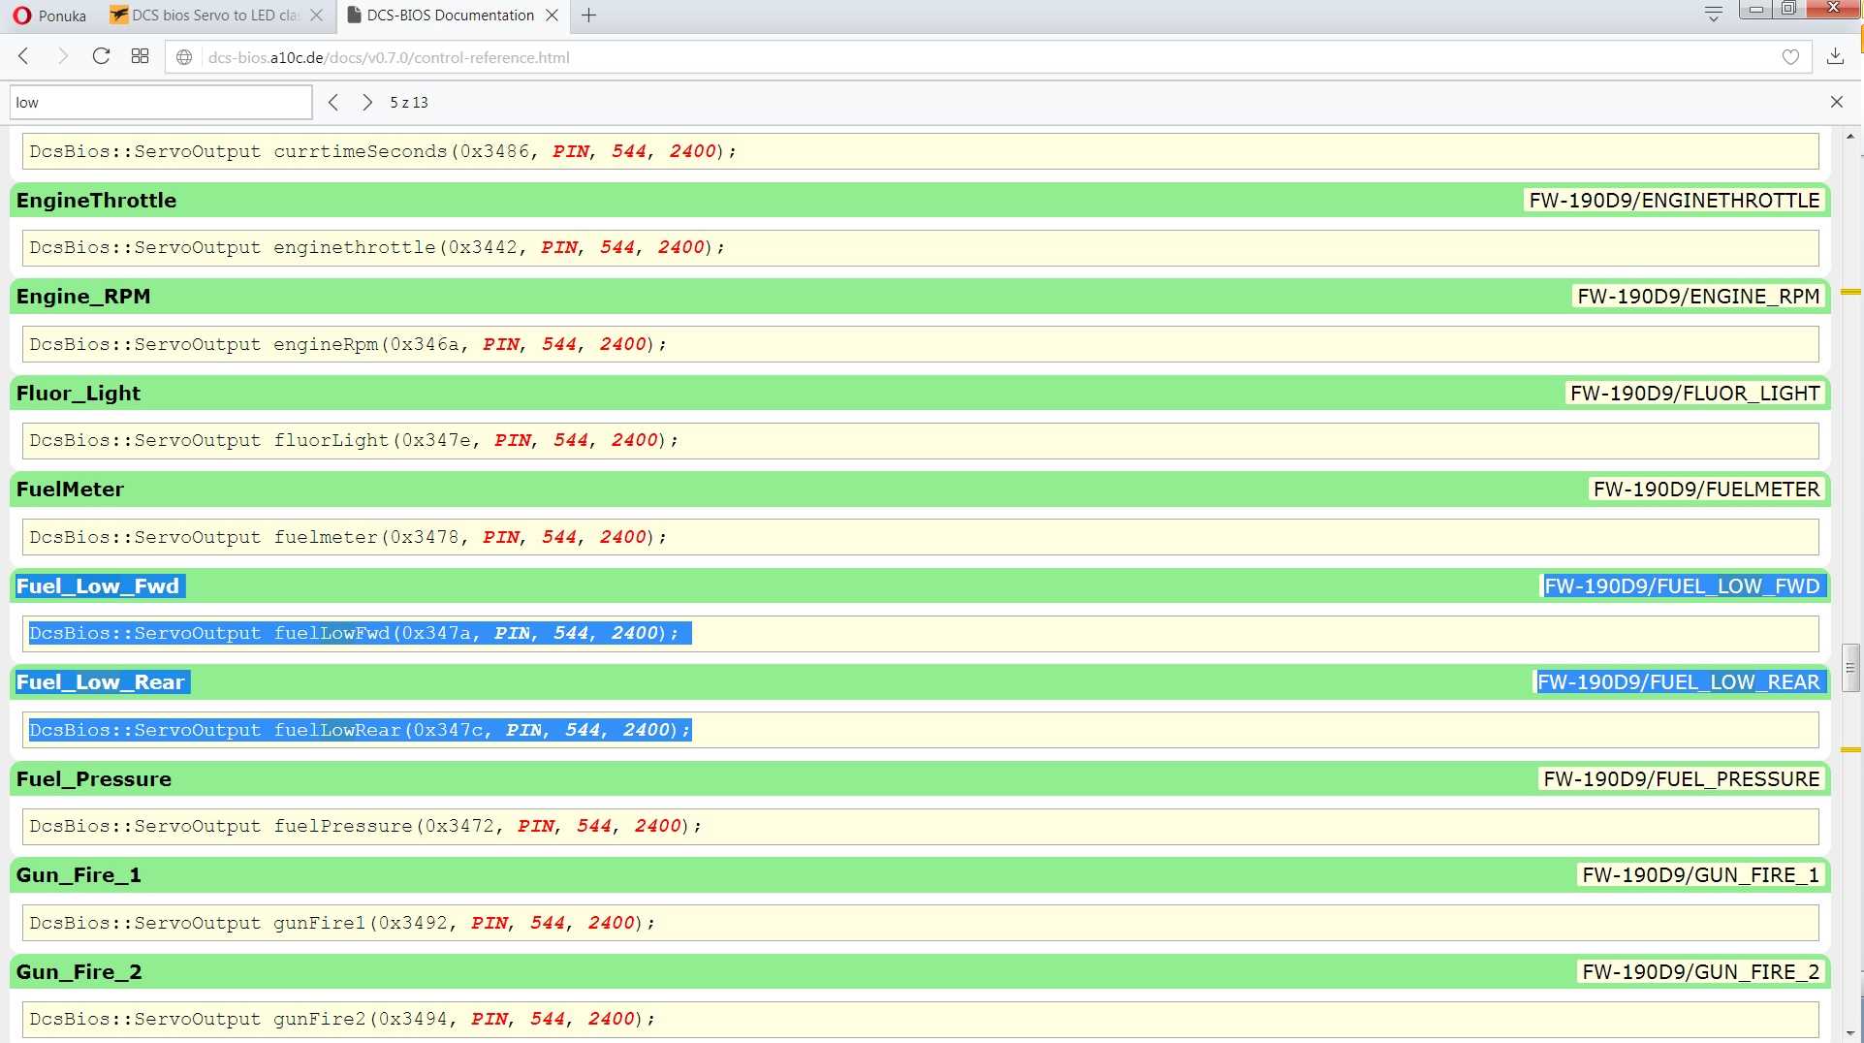The image size is (1864, 1043).
Task: Open a new browser tab
Action: coord(588,16)
